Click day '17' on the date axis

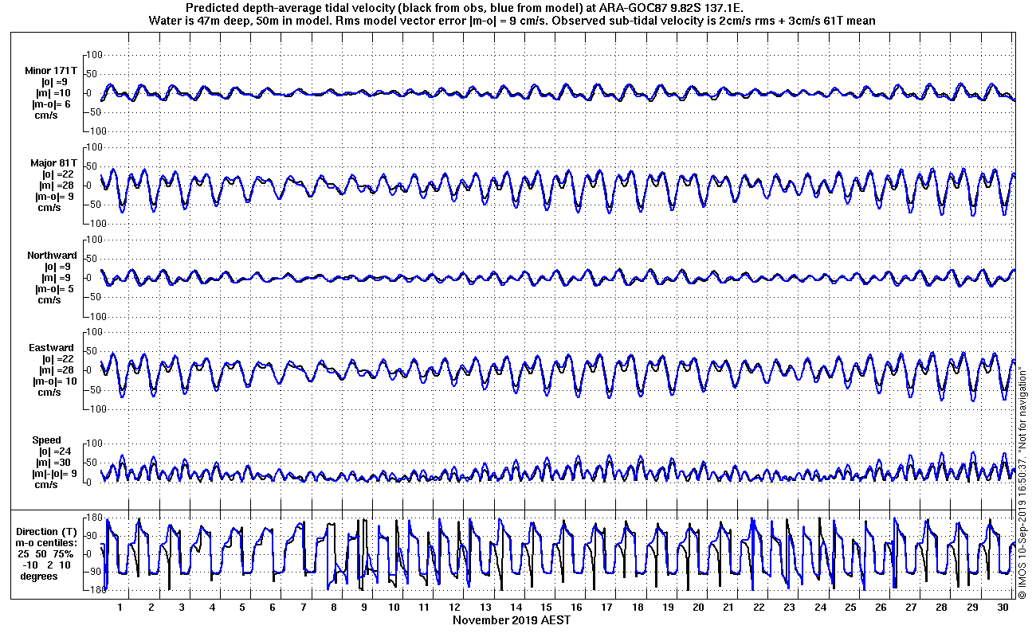point(607,607)
